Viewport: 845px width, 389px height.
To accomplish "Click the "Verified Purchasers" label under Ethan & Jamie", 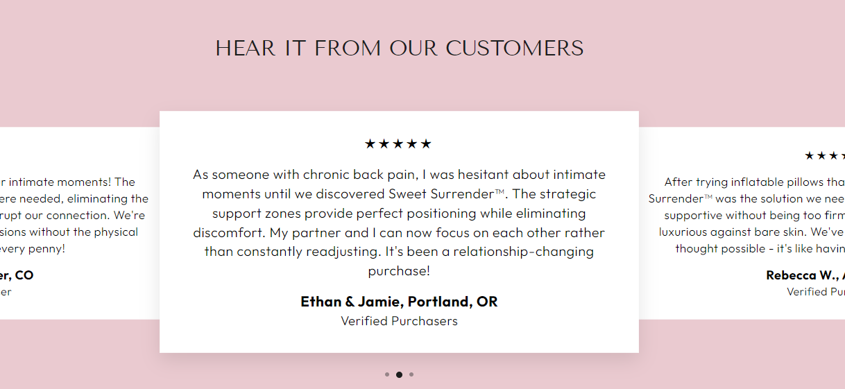I will (399, 321).
